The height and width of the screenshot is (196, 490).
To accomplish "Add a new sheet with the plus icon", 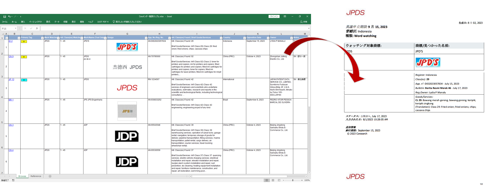I will [x=50, y=176].
